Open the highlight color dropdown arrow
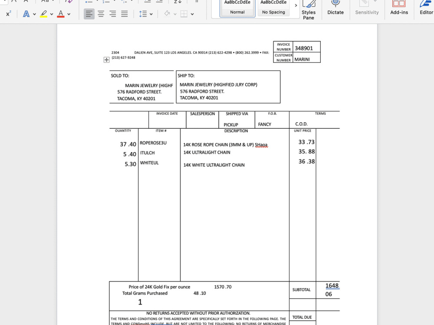The width and height of the screenshot is (434, 325). point(52,14)
